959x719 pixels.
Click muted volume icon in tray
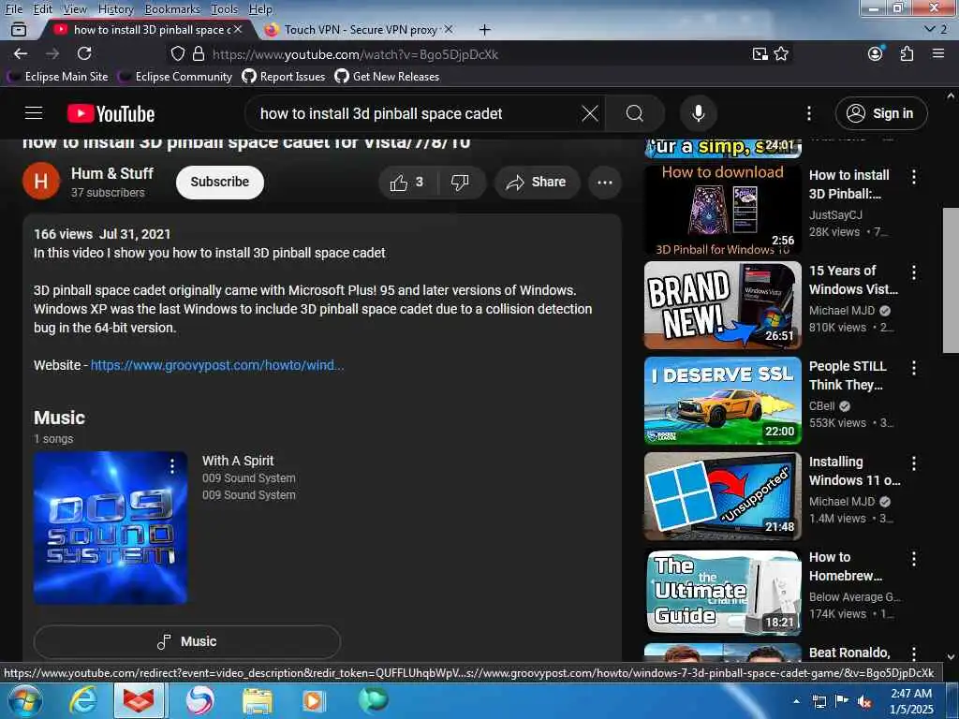click(863, 702)
